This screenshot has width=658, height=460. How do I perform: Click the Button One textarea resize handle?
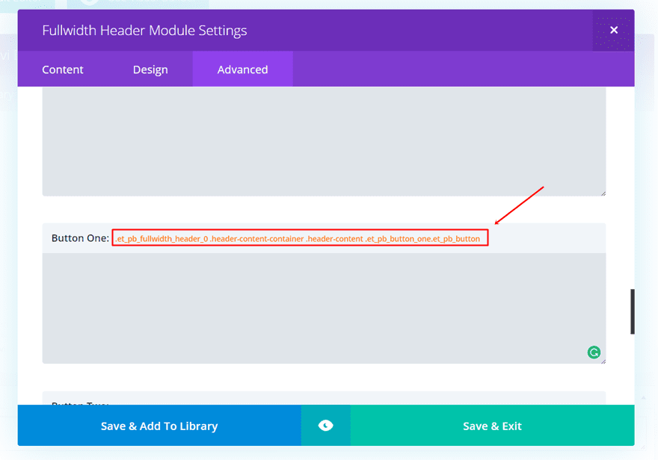[603, 361]
